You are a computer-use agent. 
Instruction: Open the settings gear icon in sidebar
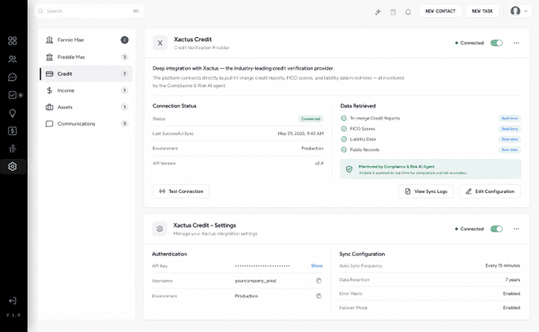coord(13,166)
